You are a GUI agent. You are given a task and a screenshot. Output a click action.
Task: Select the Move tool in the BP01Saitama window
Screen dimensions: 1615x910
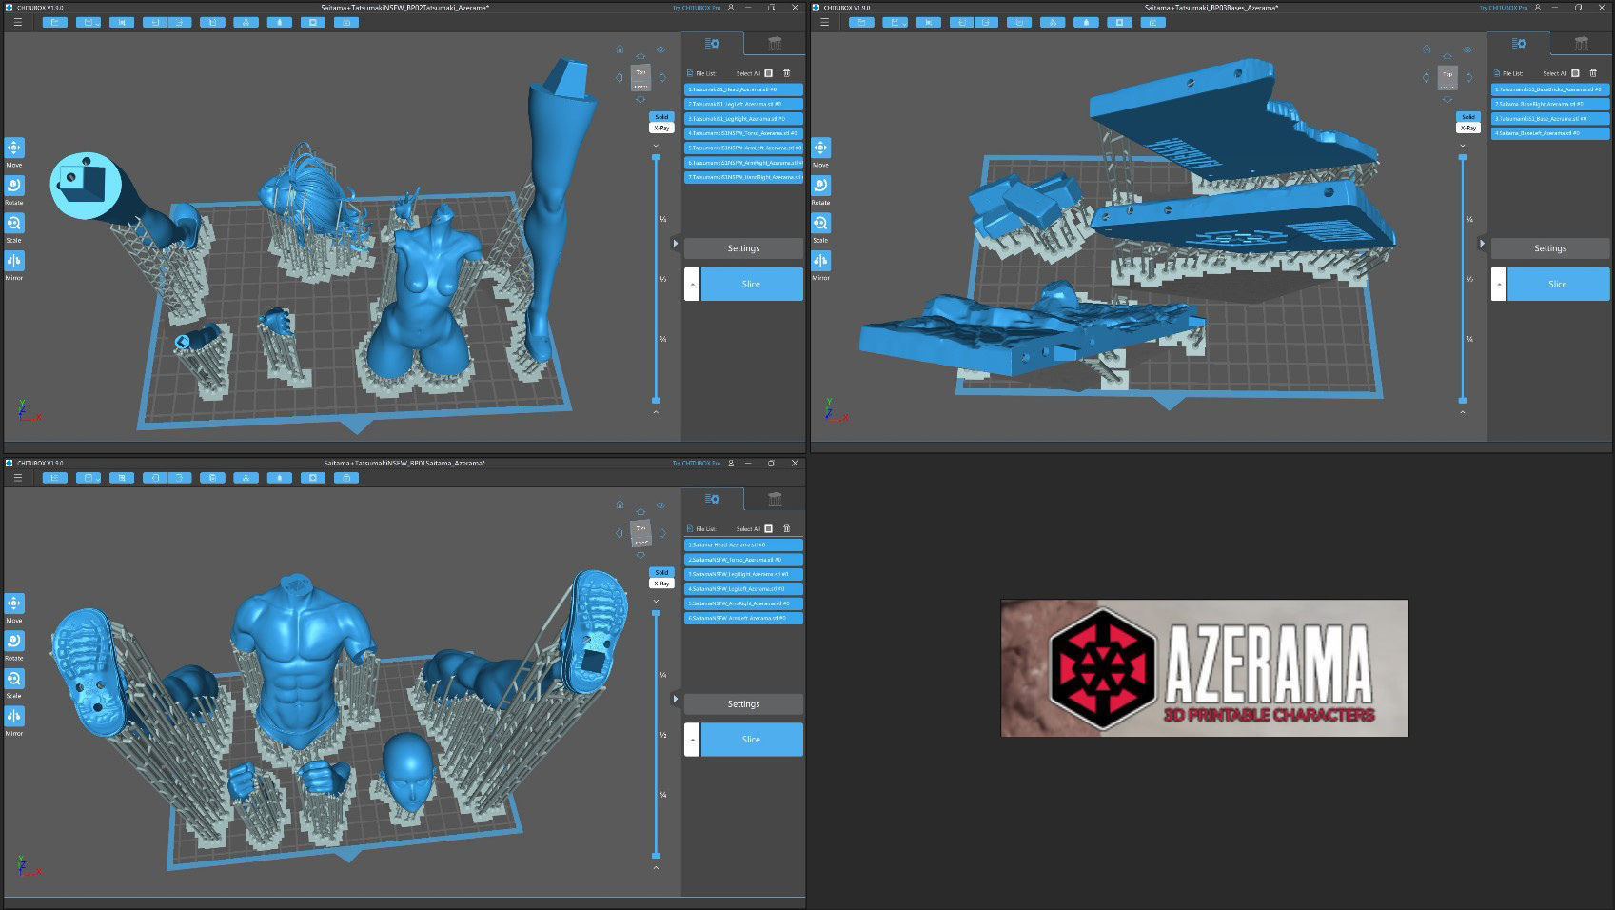click(x=14, y=603)
